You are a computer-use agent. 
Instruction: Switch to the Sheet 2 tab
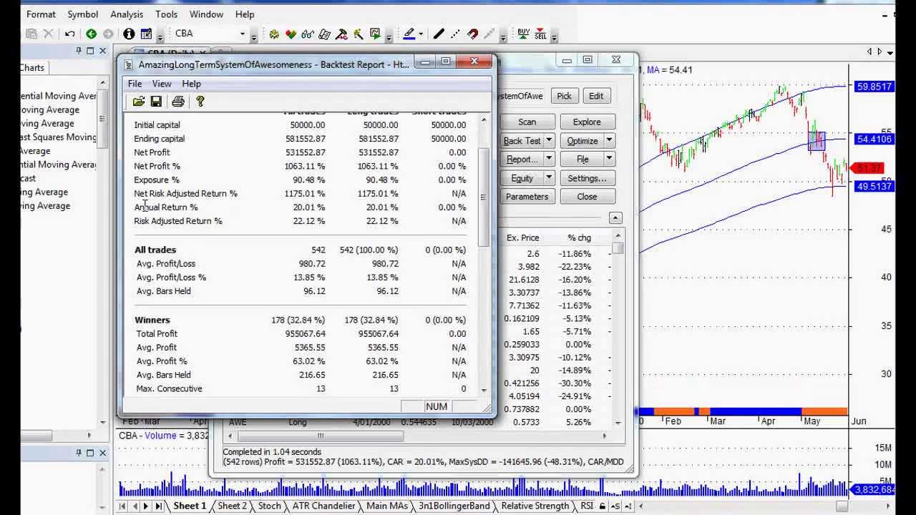coord(232,506)
